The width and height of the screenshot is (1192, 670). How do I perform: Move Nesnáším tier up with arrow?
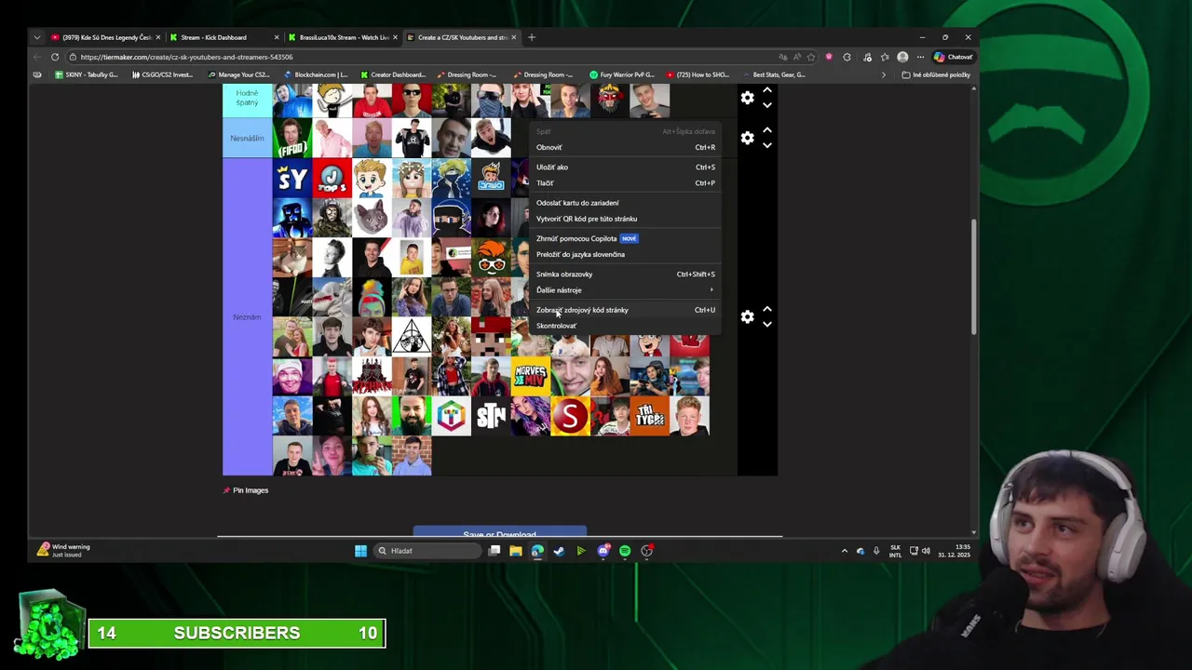(767, 130)
